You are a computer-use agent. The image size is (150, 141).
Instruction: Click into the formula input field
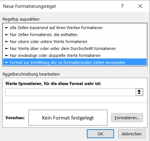(70, 92)
